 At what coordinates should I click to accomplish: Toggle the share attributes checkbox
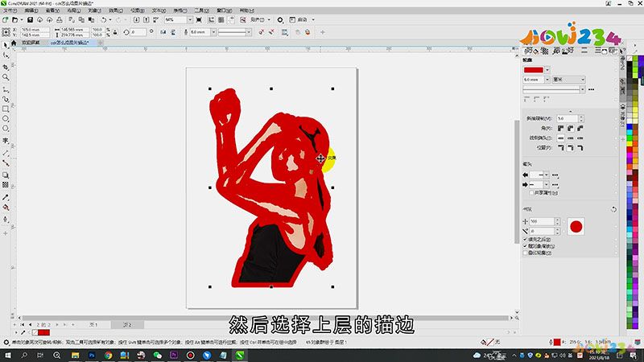(x=531, y=192)
